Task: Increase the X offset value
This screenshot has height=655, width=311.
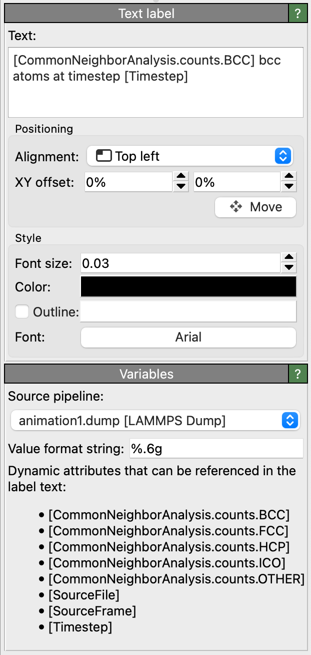Action: point(180,177)
